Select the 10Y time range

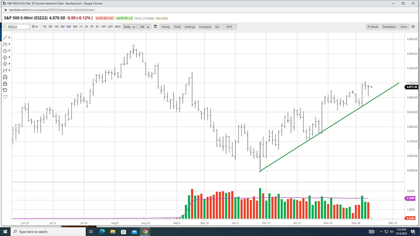(103, 27)
